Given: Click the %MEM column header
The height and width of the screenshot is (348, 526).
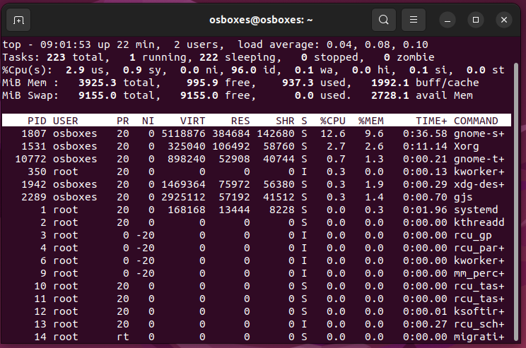Looking at the screenshot, I should 370,121.
